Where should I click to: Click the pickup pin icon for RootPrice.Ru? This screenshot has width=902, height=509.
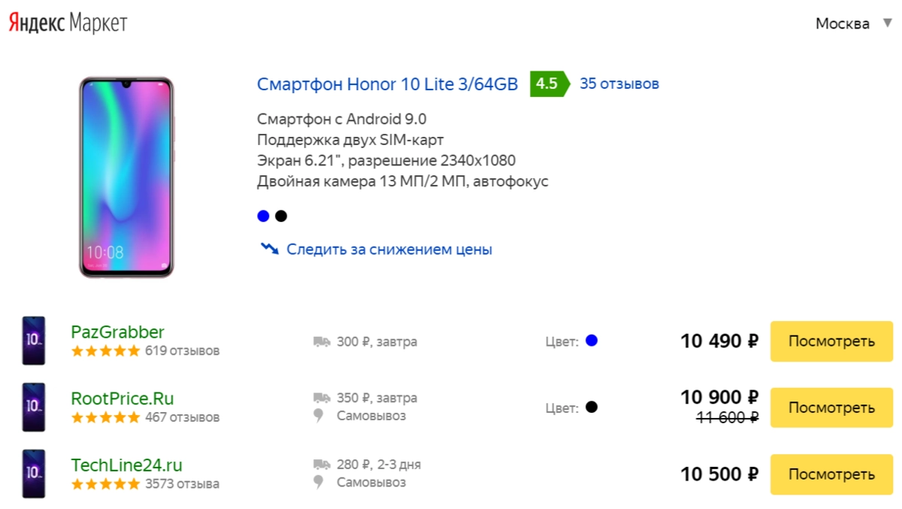click(319, 416)
